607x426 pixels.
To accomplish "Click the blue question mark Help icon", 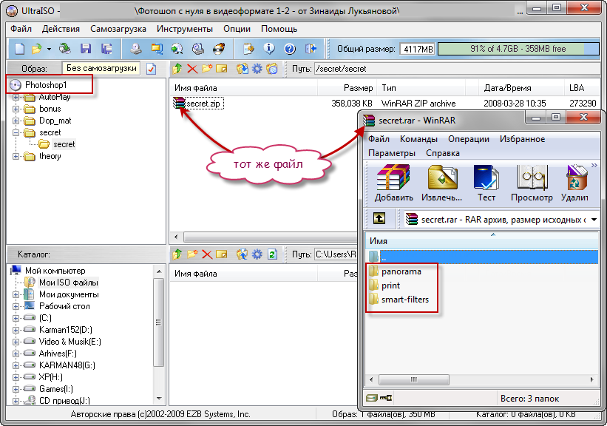I will point(290,49).
